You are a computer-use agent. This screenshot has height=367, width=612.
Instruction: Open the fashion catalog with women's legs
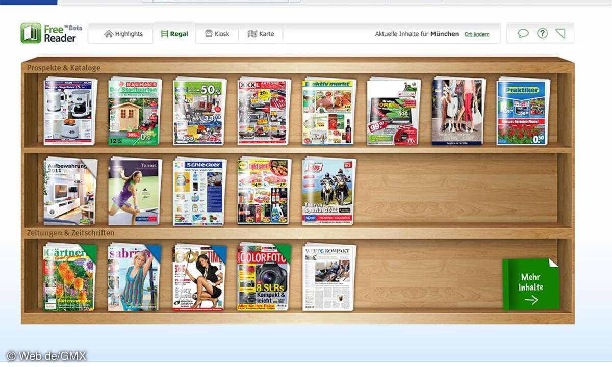(x=458, y=111)
